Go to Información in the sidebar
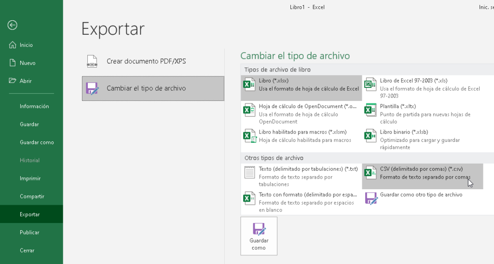 (x=31, y=106)
